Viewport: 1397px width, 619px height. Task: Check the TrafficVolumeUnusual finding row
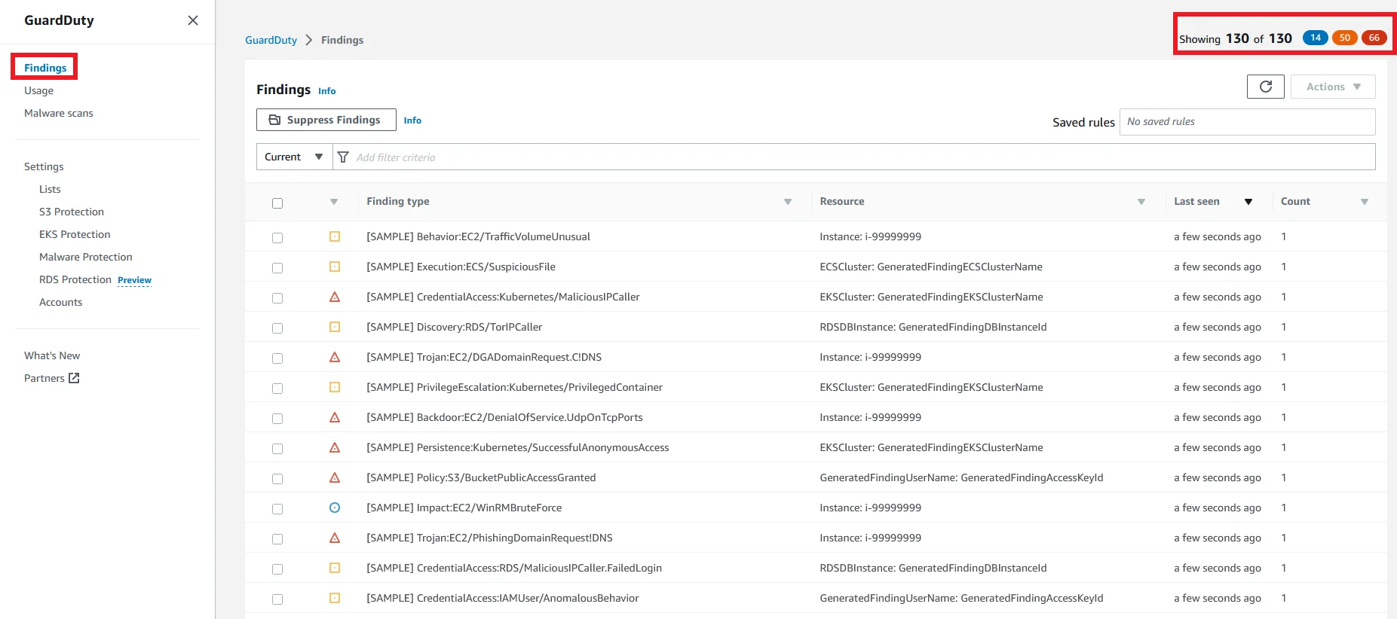pyautogui.click(x=277, y=238)
